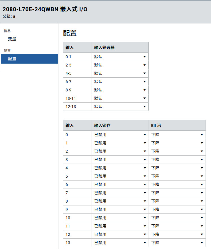Click the 2080-L70E-24QWBN 嵌入式 I/O title
The height and width of the screenshot is (249, 211).
[x=45, y=9]
